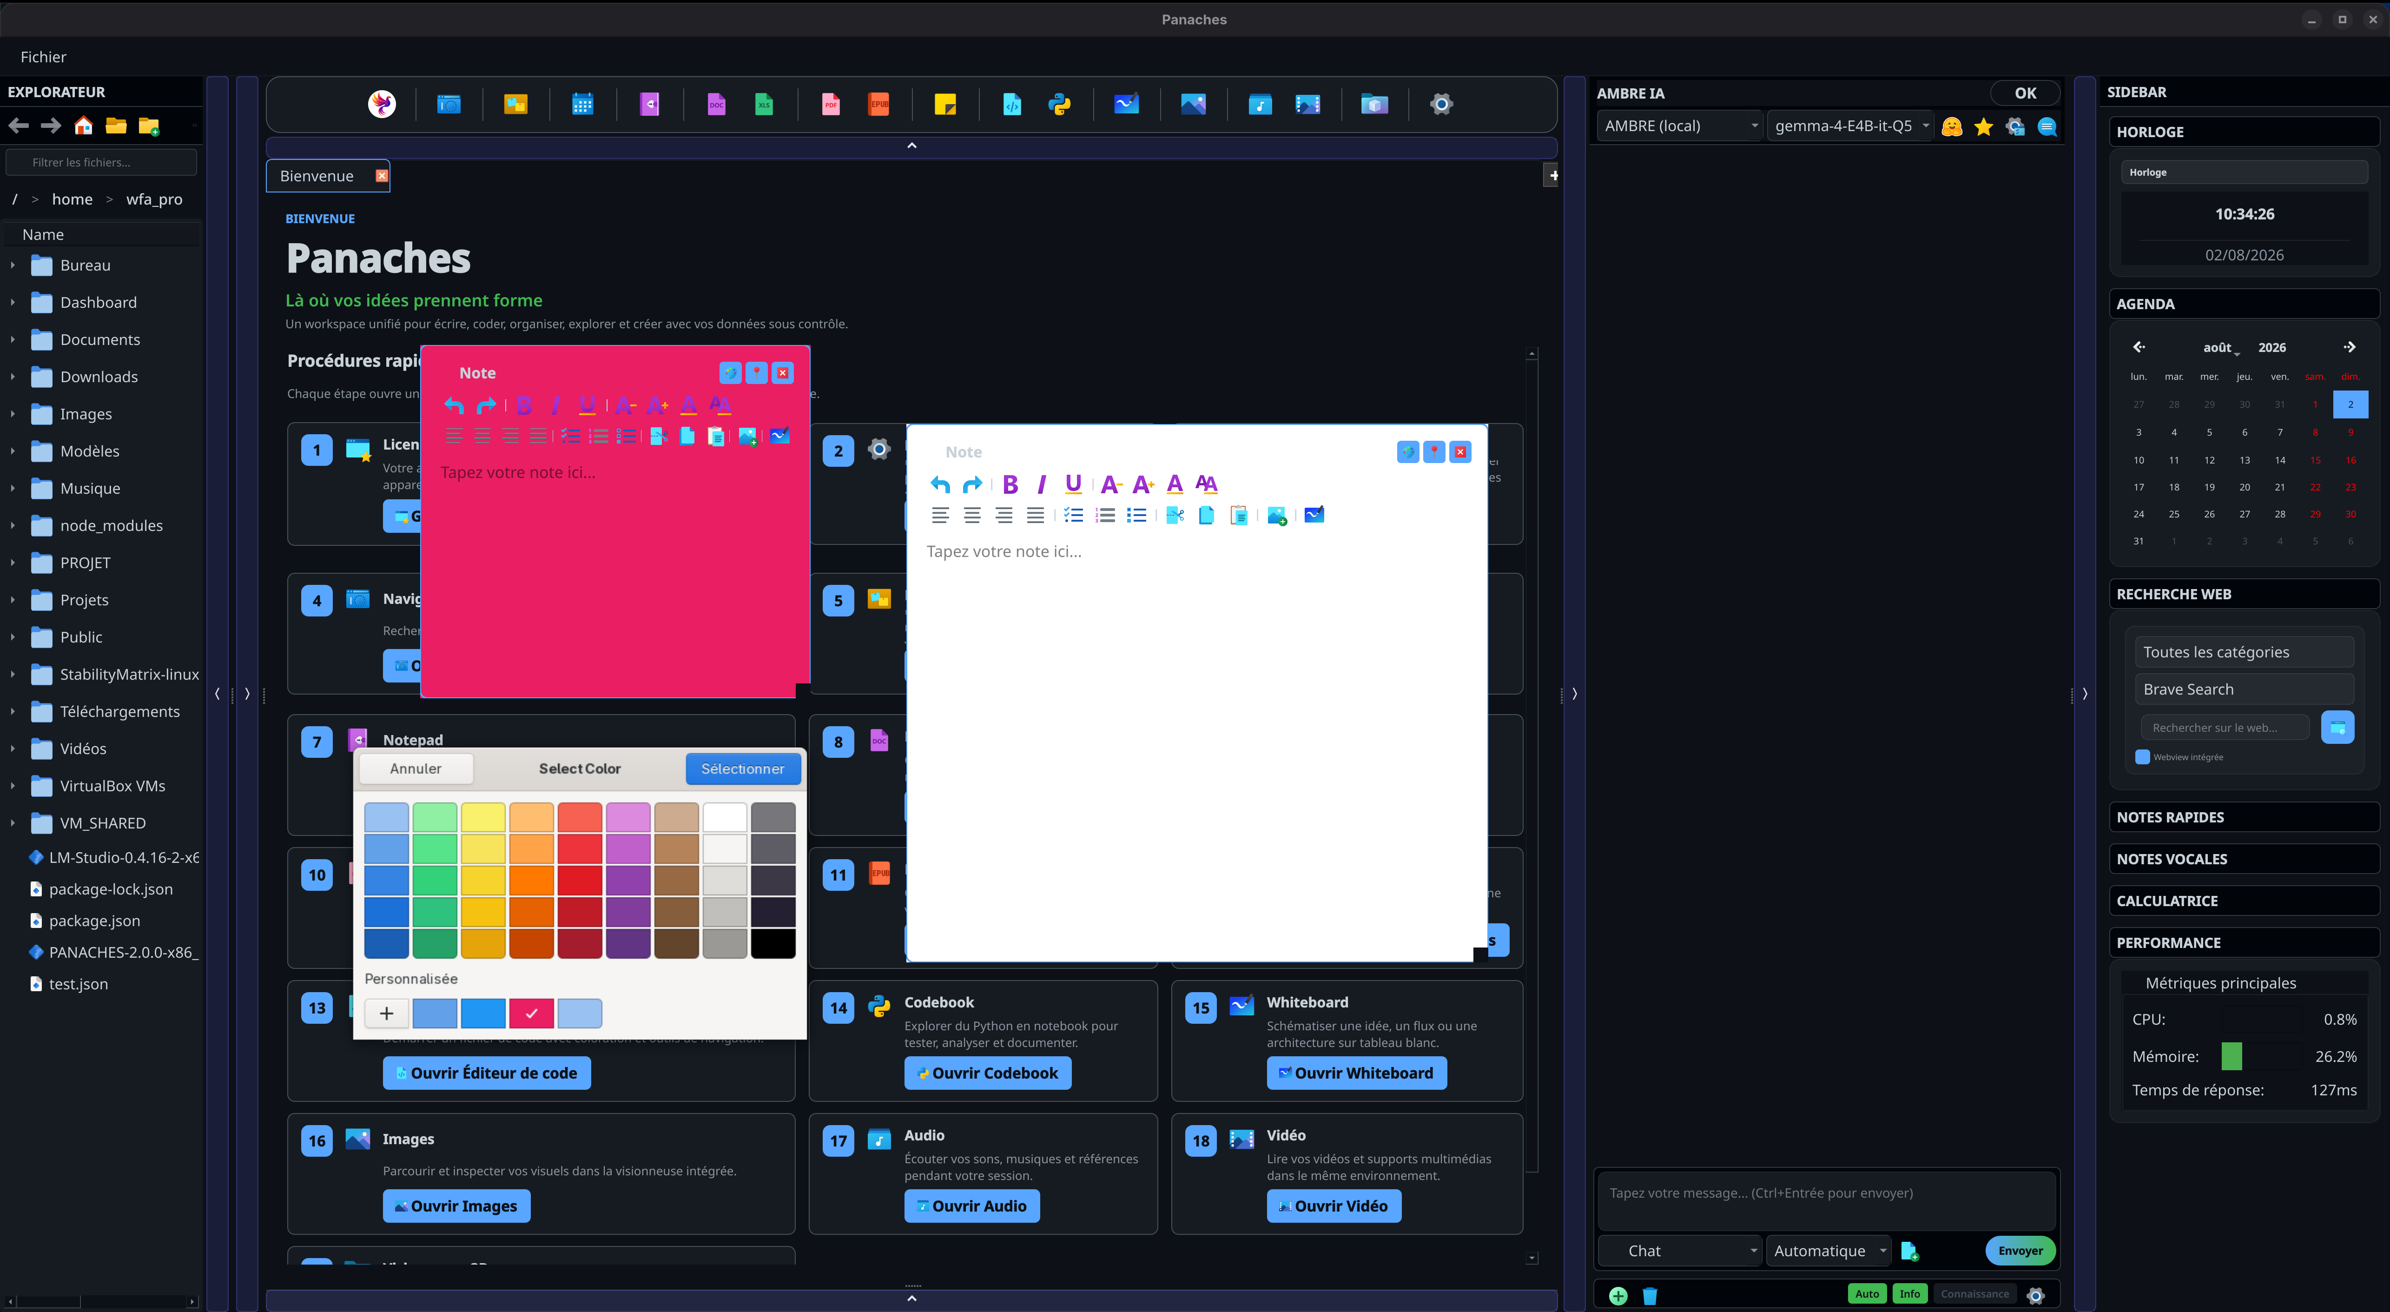Click the clipboard paste icon in the white note
Image resolution: width=2390 pixels, height=1312 pixels.
(1239, 515)
